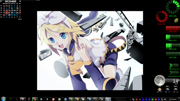Click the red '27' tray indicator
This screenshot has width=180, height=101.
click(x=137, y=99)
